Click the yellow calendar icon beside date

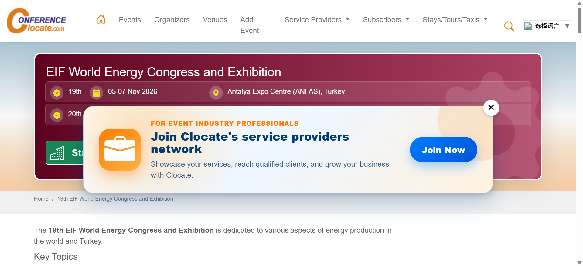pyautogui.click(x=97, y=93)
